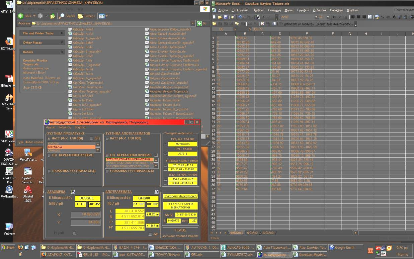Save the workbook with Excel Save icon
This screenshot has height=259, width=414.
coord(226,17)
